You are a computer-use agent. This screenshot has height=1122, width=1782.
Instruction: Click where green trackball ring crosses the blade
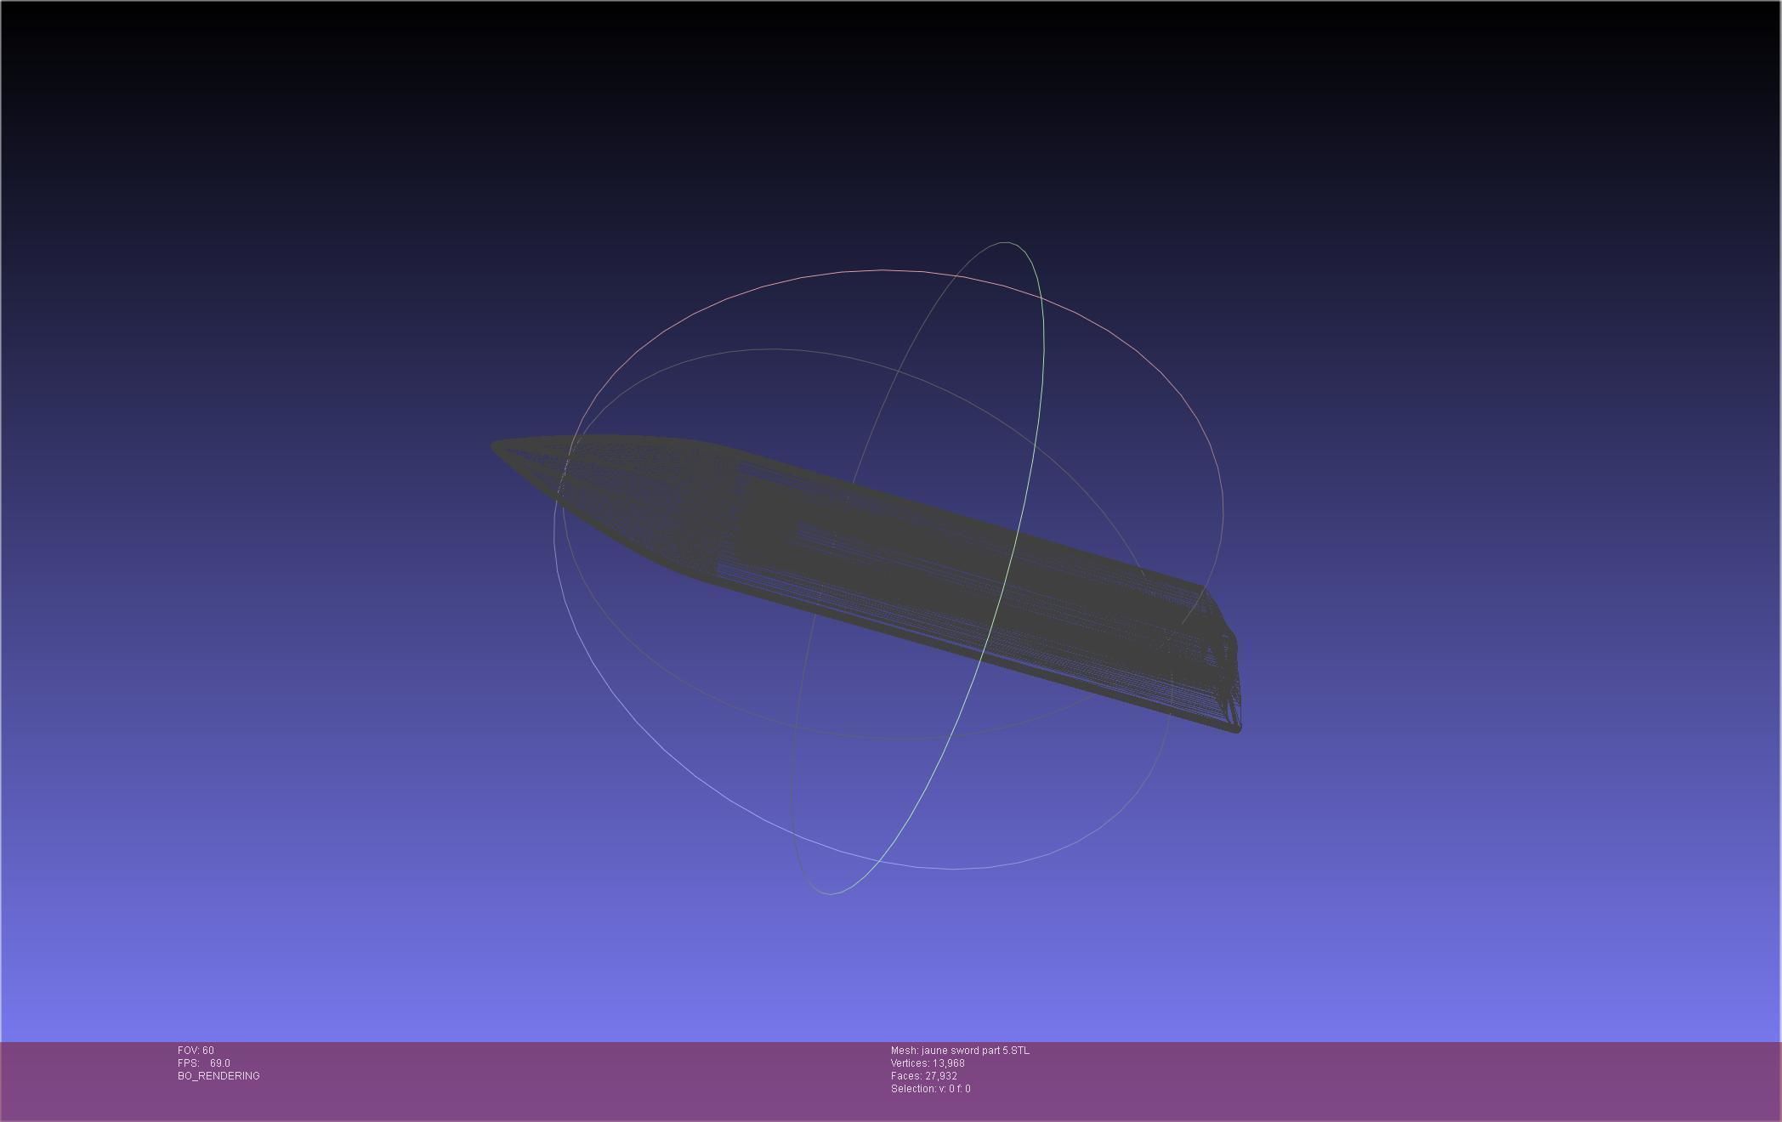(999, 595)
